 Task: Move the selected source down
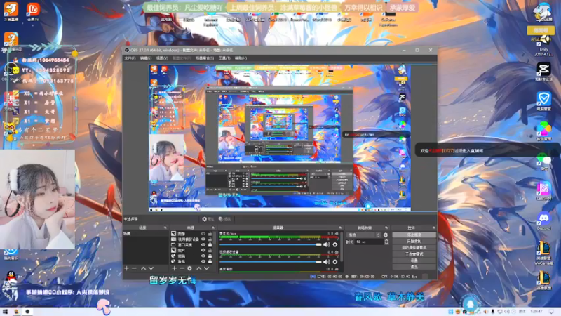206,268
